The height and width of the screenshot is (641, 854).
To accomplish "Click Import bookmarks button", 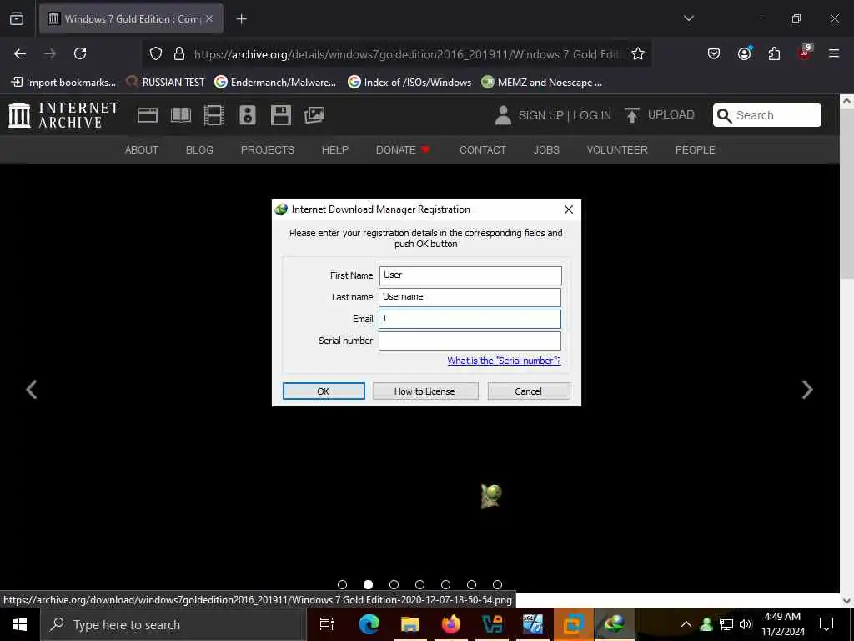I will (63, 83).
